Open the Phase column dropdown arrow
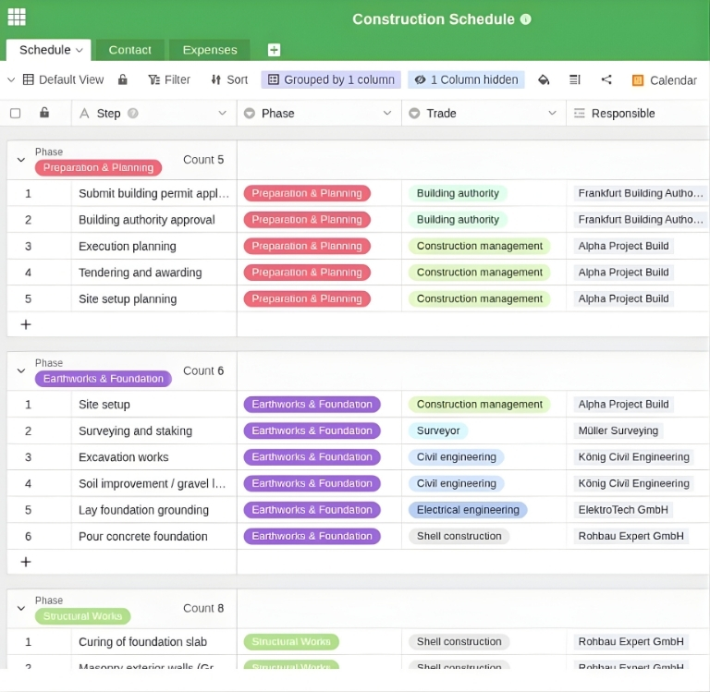This screenshot has width=710, height=692. 386,114
